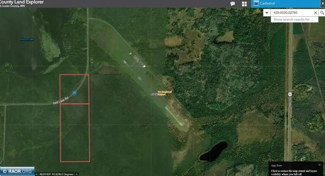Click the Nett Lake Rd label
The width and height of the screenshot is (325, 176).
coord(61,101)
